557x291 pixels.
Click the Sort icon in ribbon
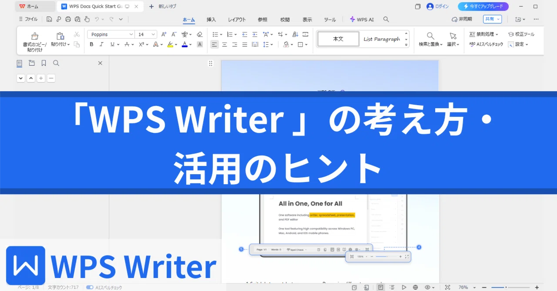point(295,34)
